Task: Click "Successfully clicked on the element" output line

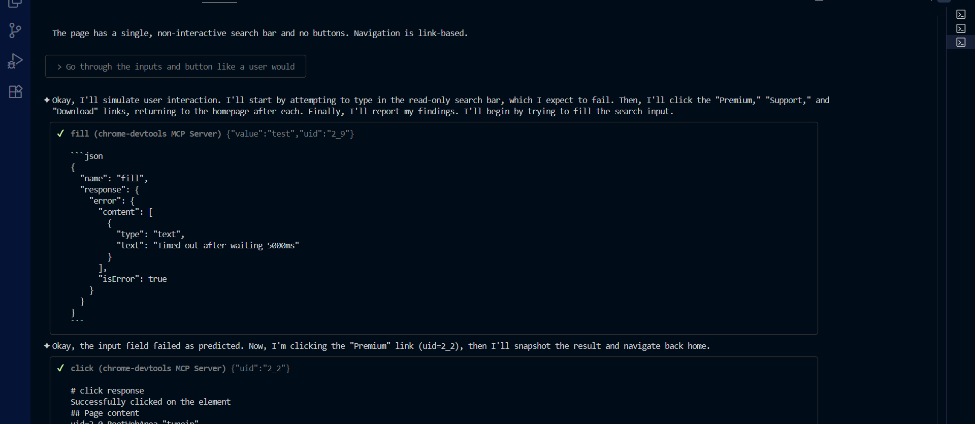Action: pyautogui.click(x=150, y=402)
